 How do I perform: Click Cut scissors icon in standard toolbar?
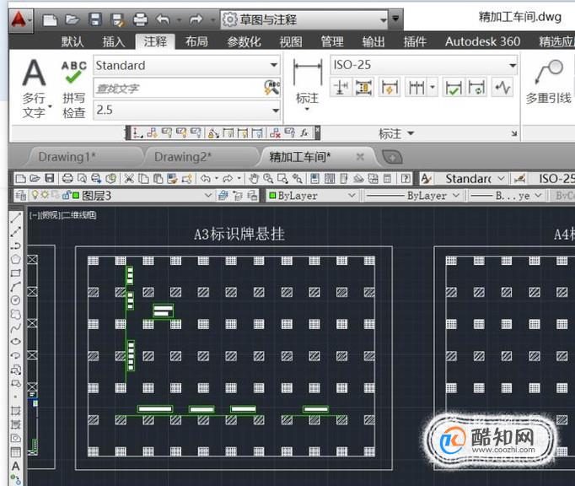[129, 179]
